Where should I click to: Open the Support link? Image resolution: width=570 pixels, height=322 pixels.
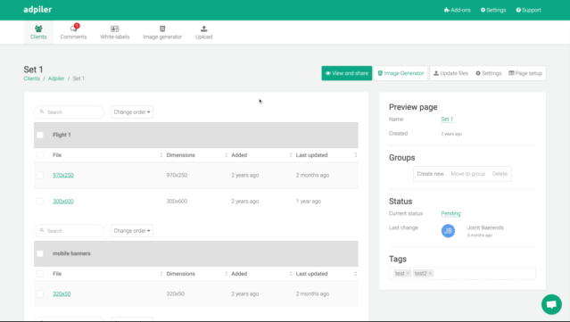tap(529, 10)
